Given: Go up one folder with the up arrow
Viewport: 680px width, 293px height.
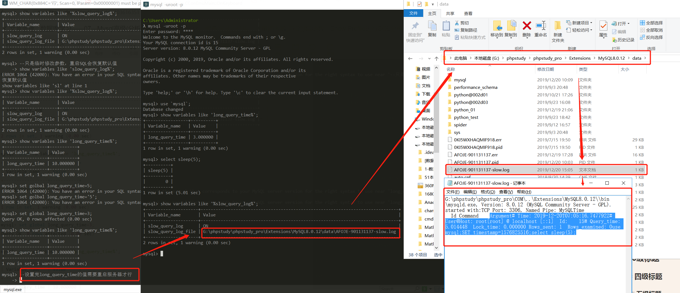Looking at the screenshot, I should pyautogui.click(x=437, y=58).
